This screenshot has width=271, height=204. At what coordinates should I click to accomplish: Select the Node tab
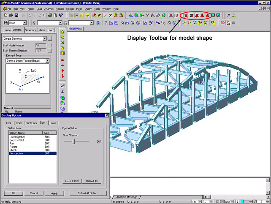point(8,30)
